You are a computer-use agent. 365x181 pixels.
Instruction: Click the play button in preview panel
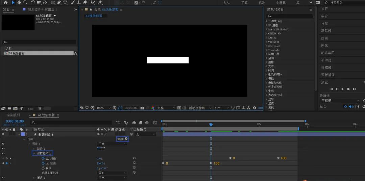pos(343,89)
